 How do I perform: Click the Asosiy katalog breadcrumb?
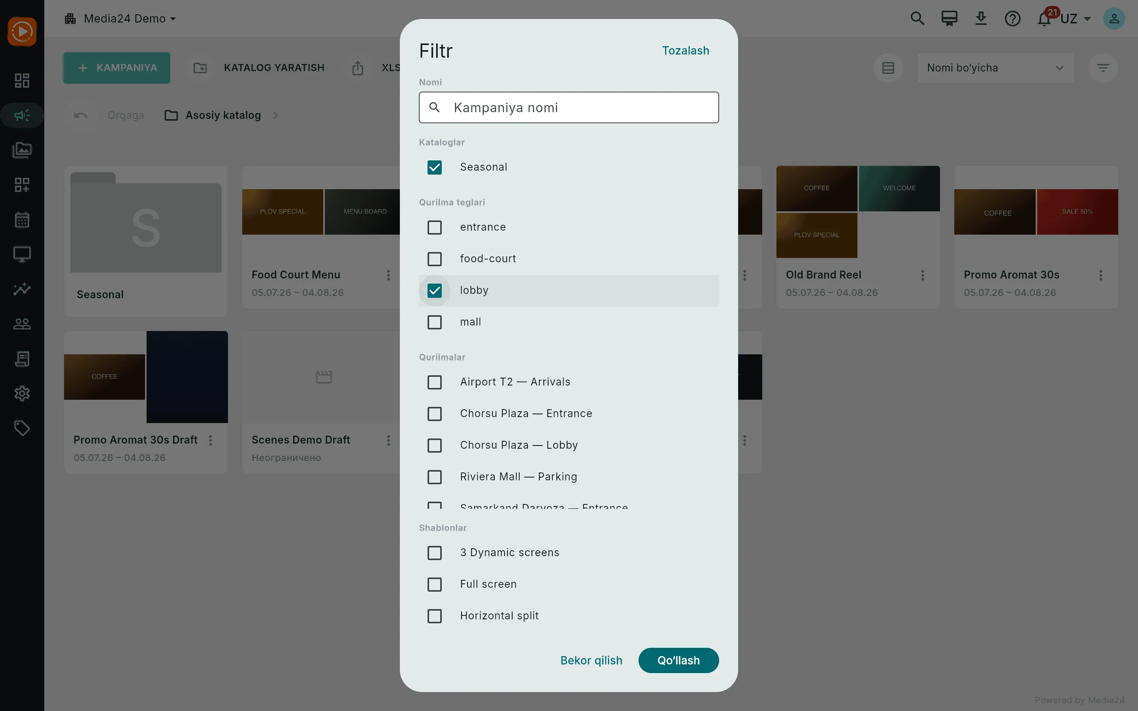(x=213, y=115)
